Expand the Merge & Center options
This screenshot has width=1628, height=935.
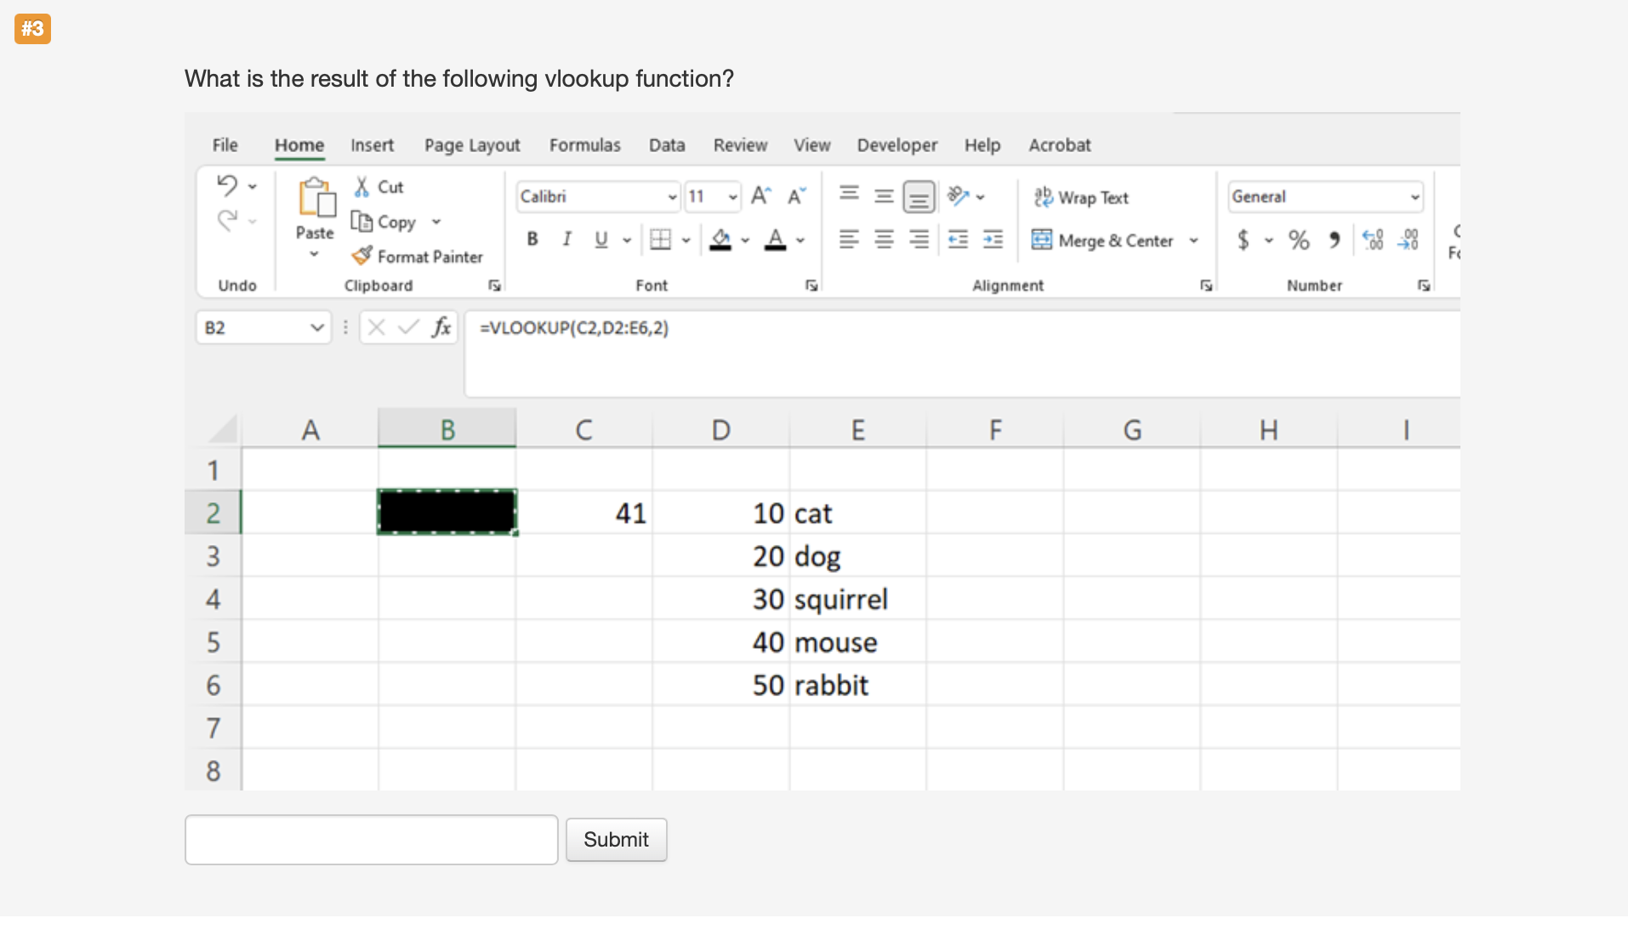[x=1194, y=241]
